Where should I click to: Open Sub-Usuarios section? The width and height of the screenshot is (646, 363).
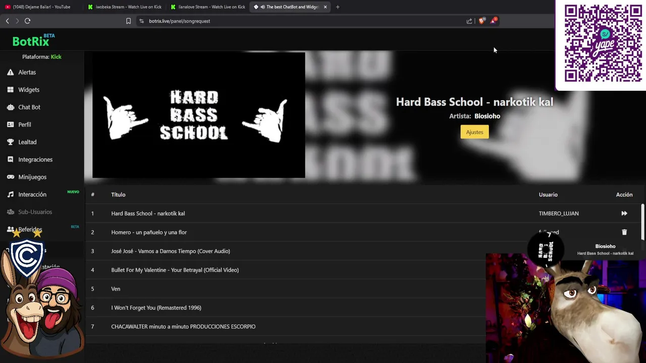coord(35,212)
